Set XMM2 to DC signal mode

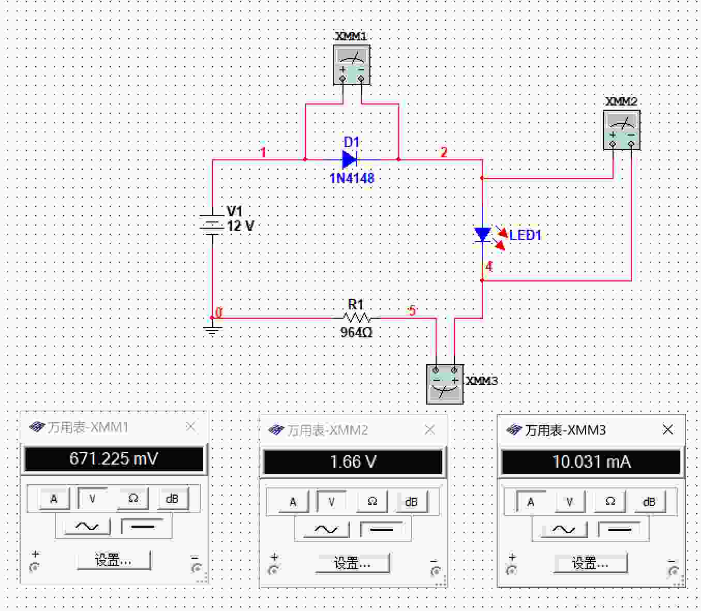point(382,530)
